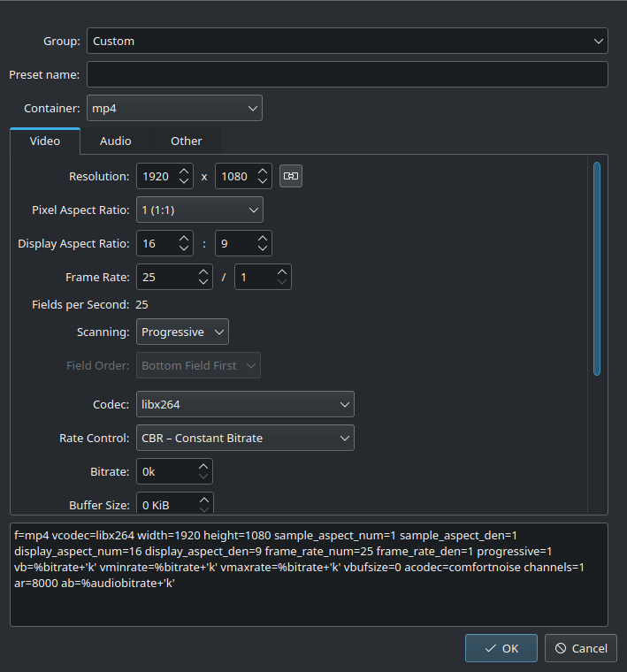Raise the Bitrate value using up arrow
The height and width of the screenshot is (672, 627).
(x=203, y=466)
